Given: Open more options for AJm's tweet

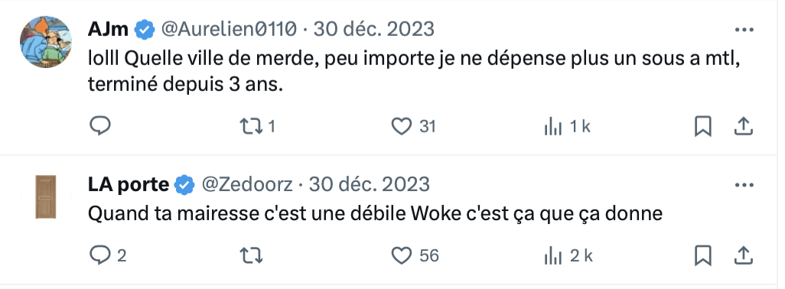Looking at the screenshot, I should point(744,30).
